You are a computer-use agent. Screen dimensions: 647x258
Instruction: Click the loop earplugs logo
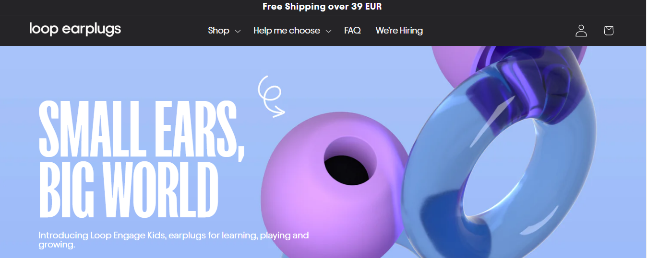[x=75, y=29]
